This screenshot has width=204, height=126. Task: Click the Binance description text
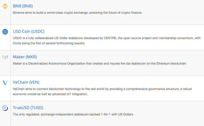(77, 13)
